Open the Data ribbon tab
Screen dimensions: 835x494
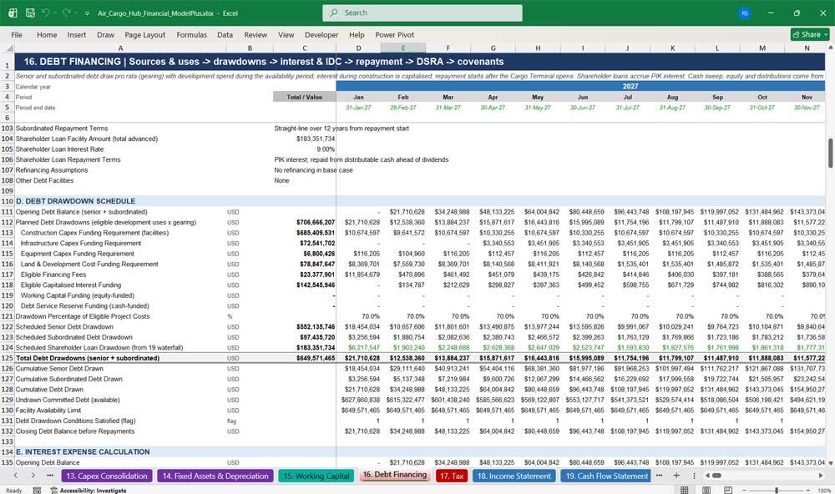click(x=225, y=34)
